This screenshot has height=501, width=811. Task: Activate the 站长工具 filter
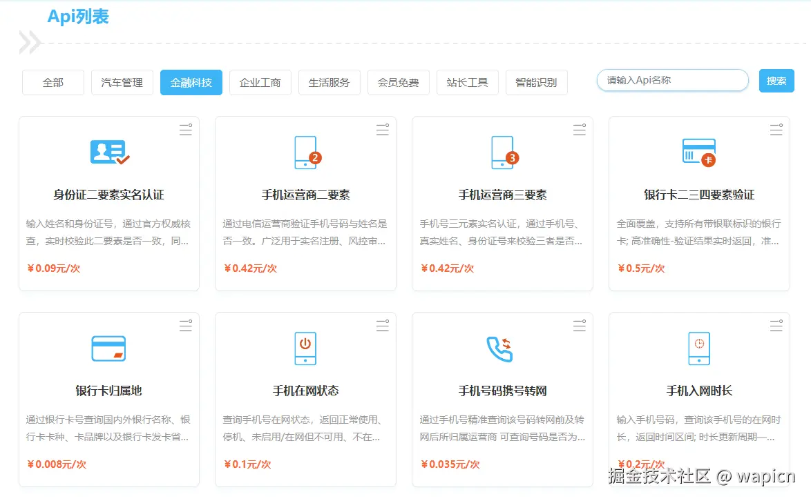pos(467,81)
